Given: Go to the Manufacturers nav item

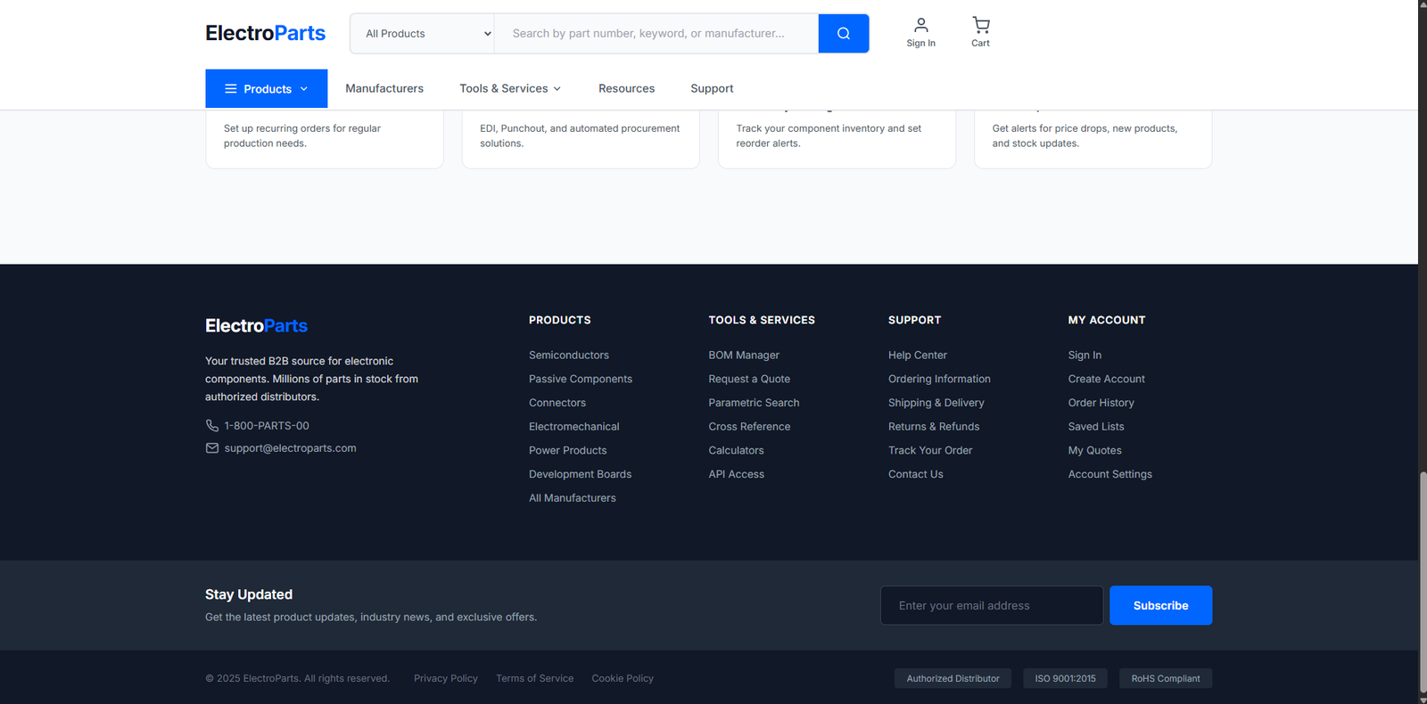Looking at the screenshot, I should point(384,88).
